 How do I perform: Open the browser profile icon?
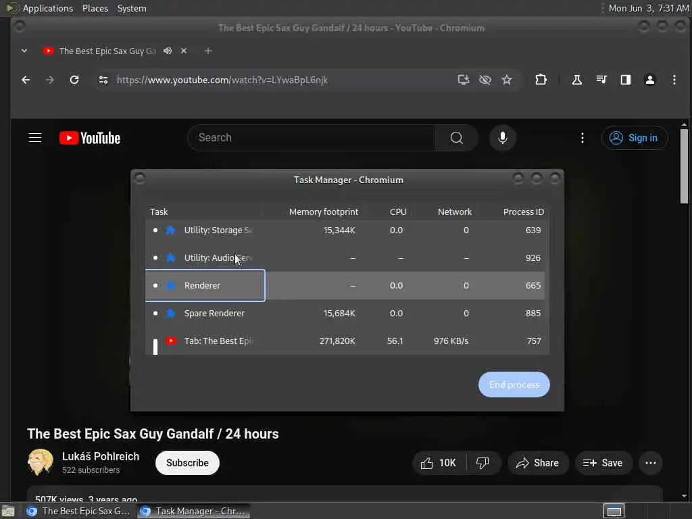click(x=649, y=80)
